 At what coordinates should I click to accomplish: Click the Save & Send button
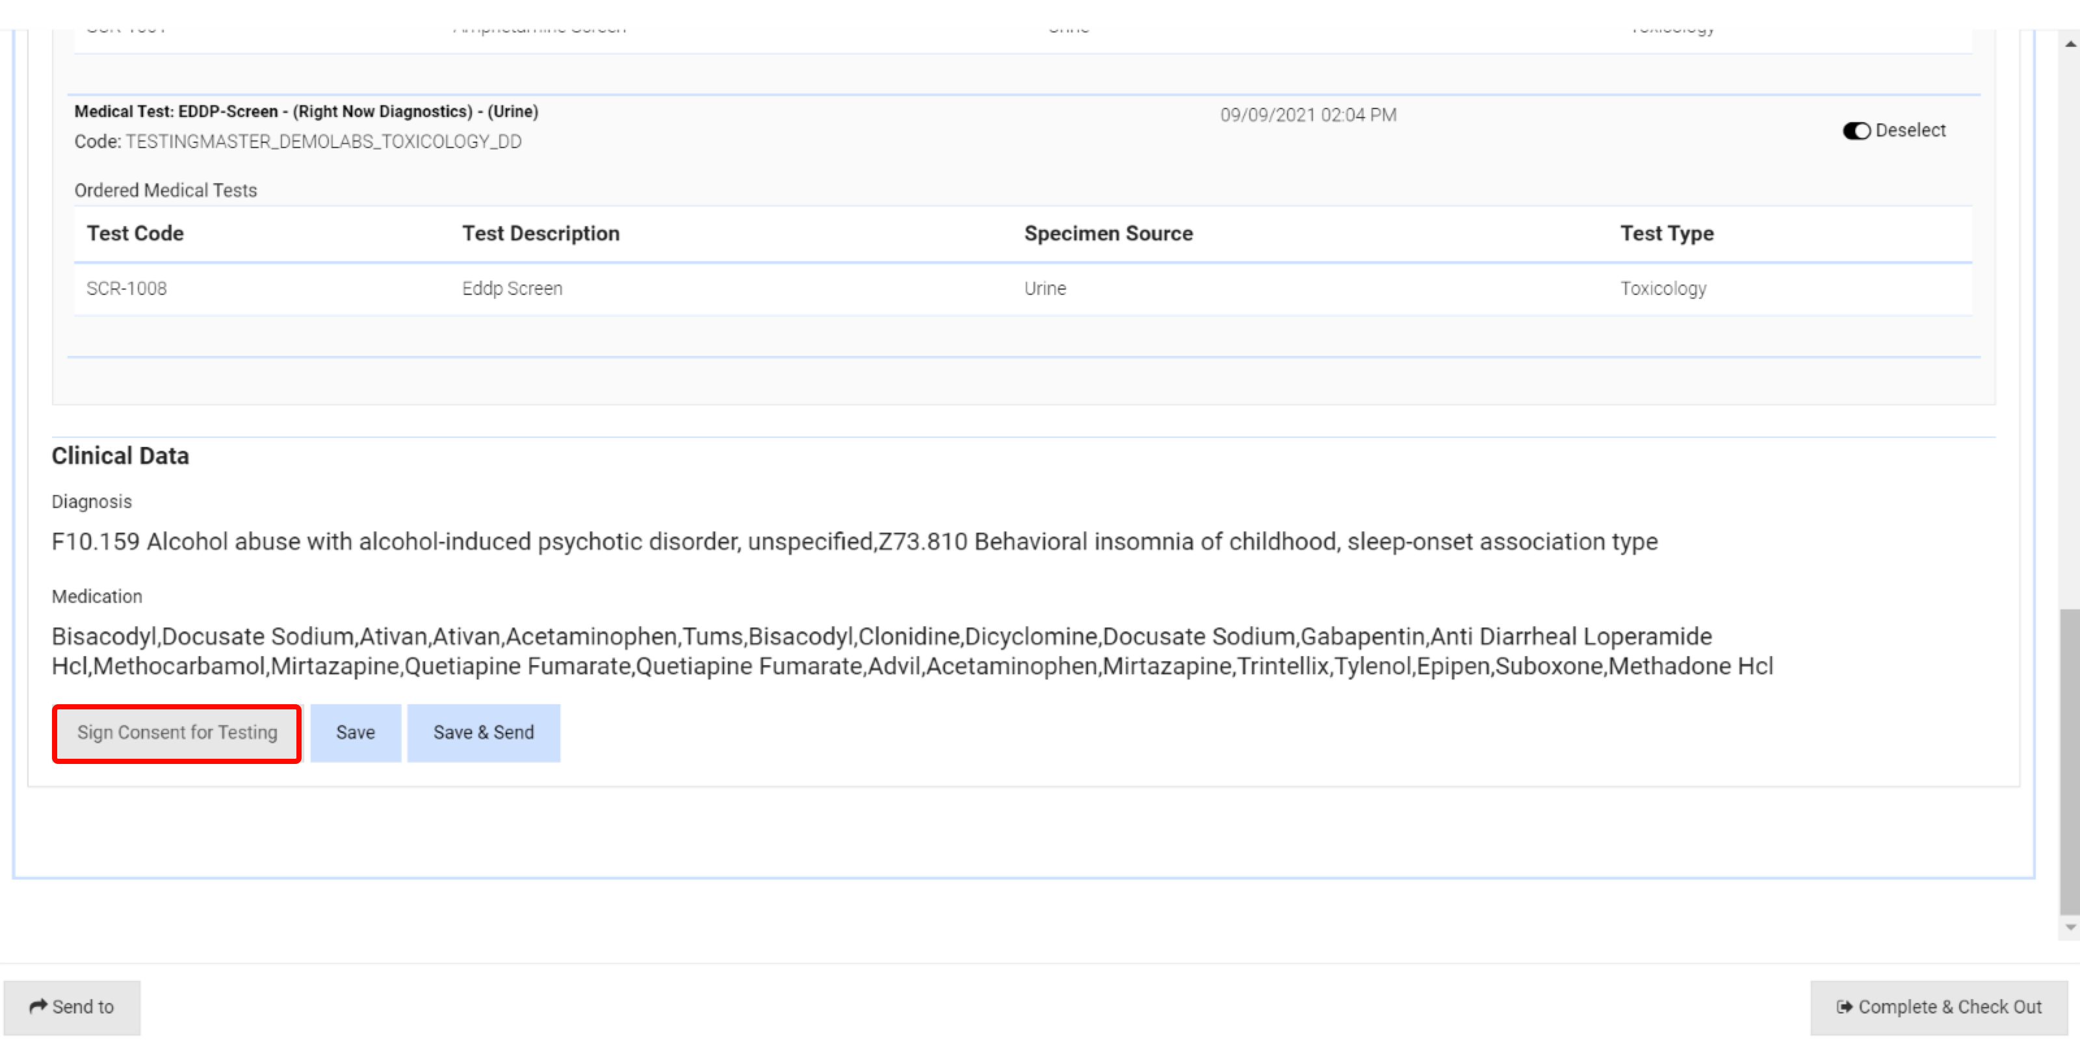[483, 732]
